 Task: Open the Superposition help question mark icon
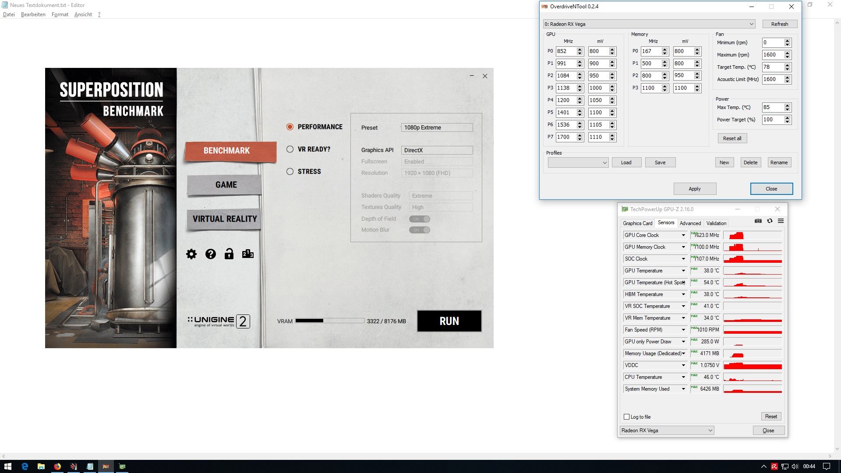click(x=210, y=254)
